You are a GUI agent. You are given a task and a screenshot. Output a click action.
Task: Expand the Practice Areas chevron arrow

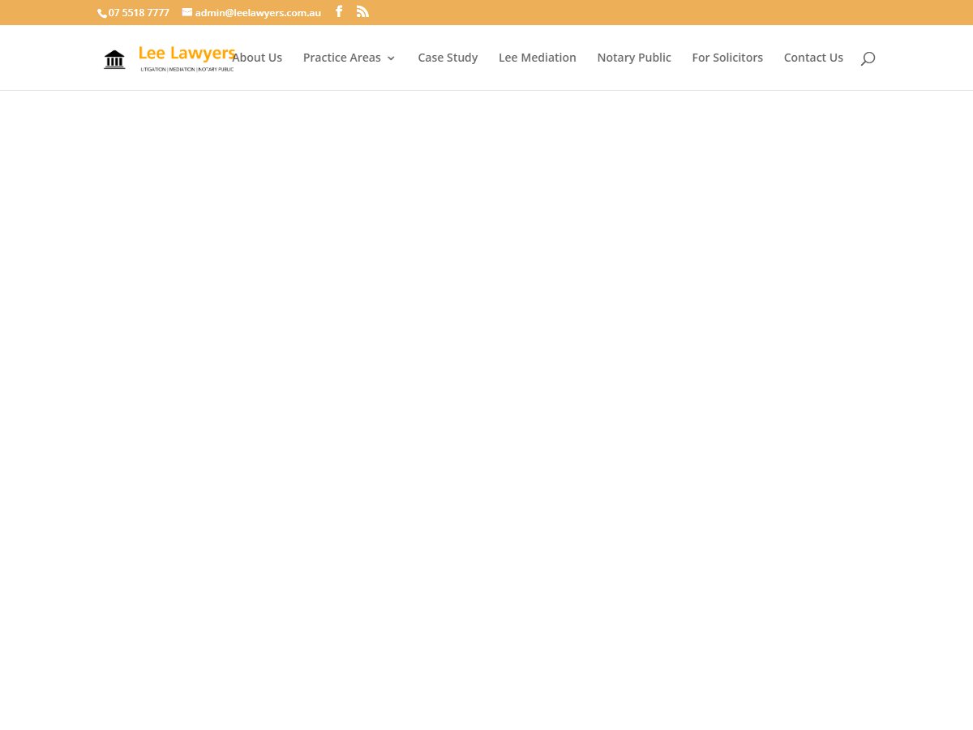click(x=391, y=58)
